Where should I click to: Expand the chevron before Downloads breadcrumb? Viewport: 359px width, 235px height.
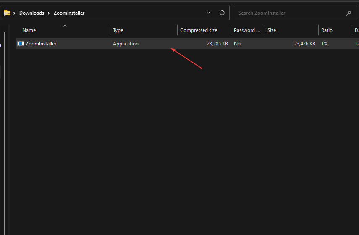pos(14,13)
